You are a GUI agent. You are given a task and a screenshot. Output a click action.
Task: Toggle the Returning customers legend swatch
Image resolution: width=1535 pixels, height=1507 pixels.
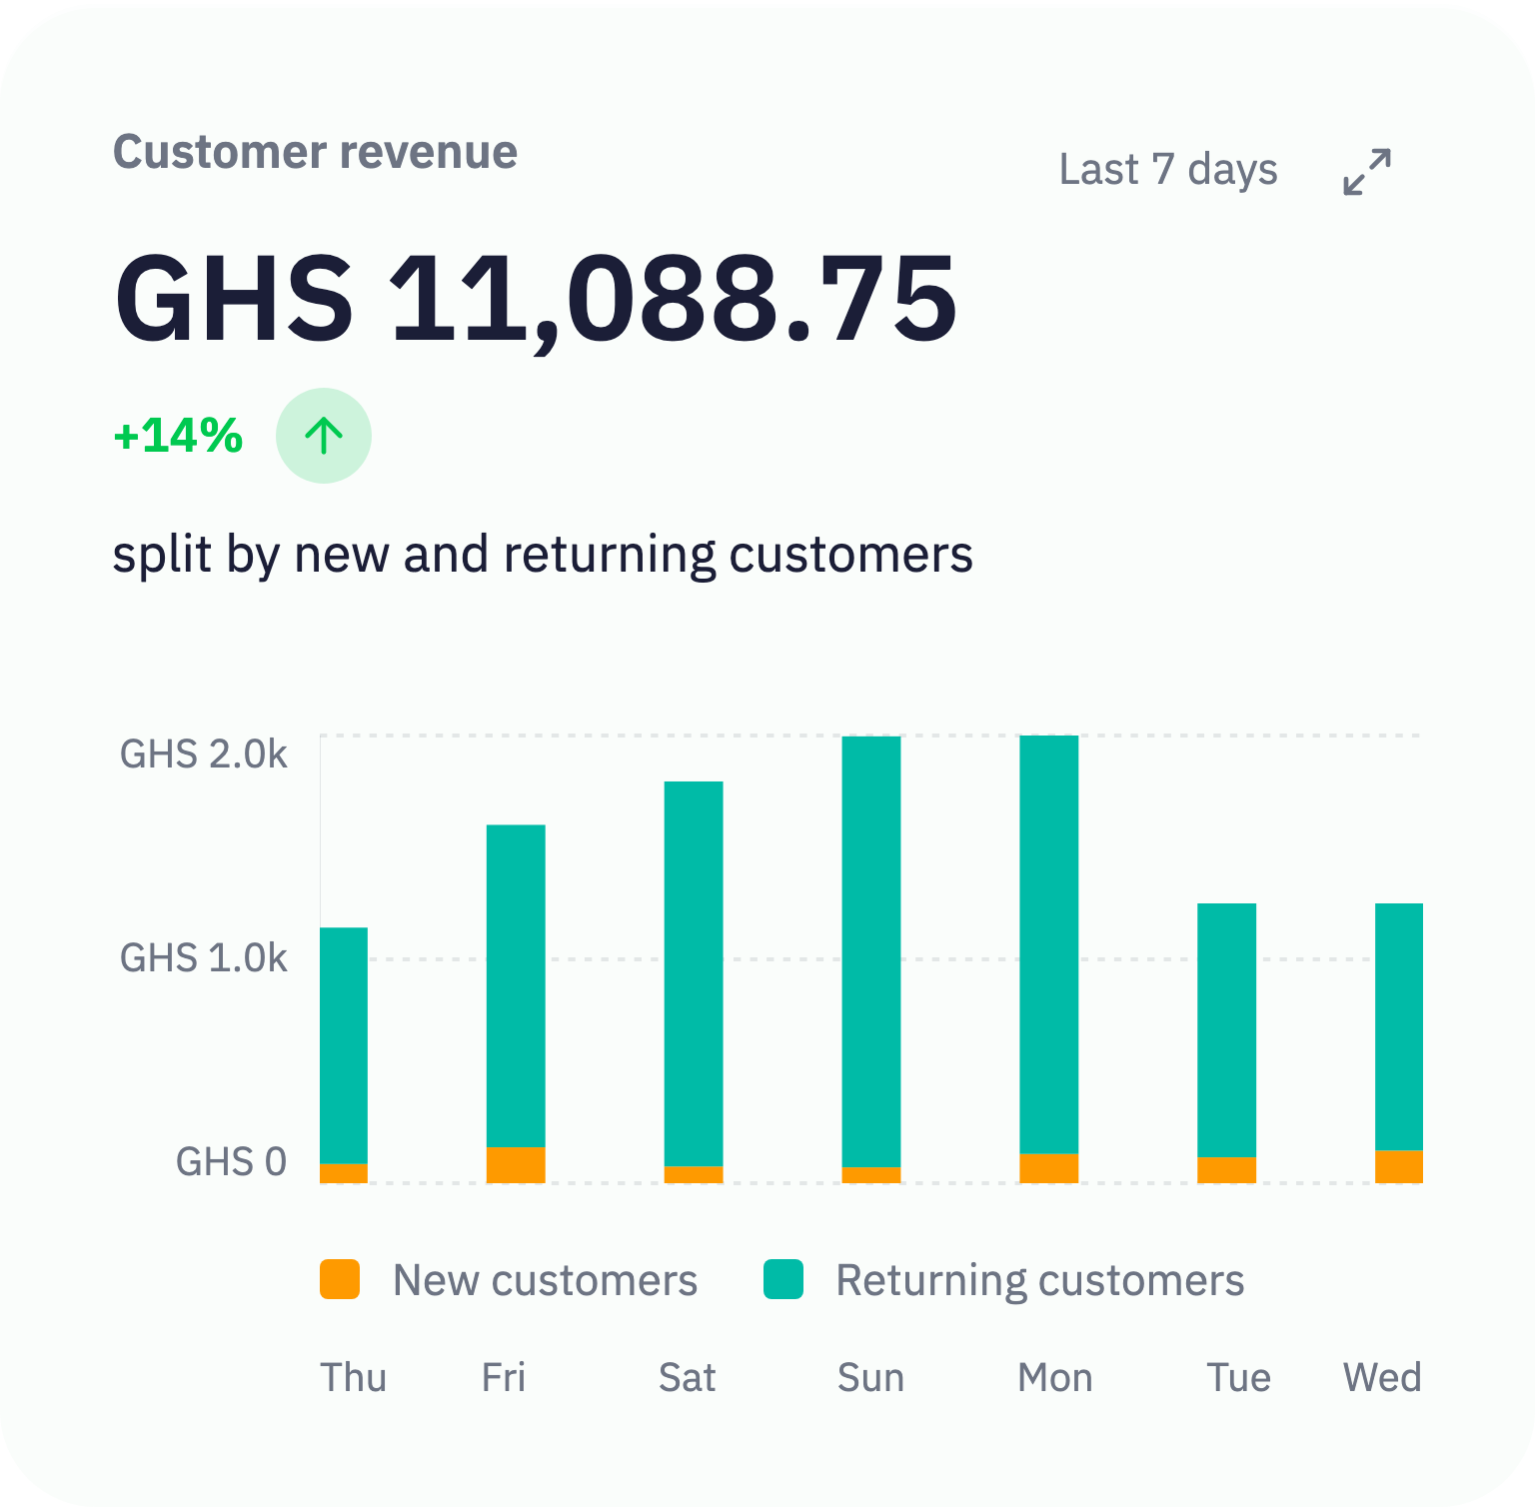click(x=783, y=1279)
